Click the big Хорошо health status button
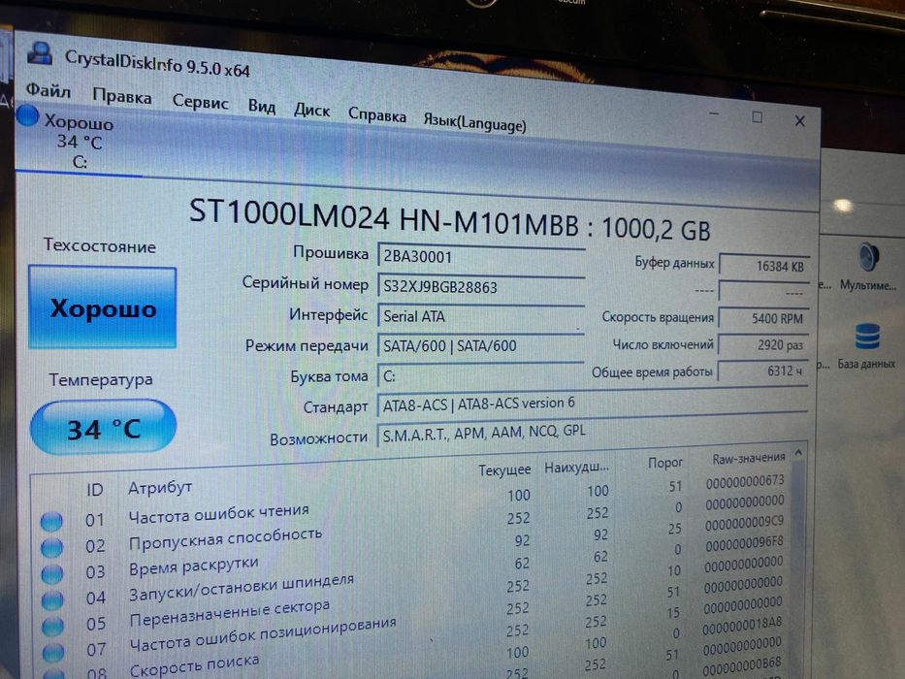Screen dimensions: 905x679 point(102,307)
